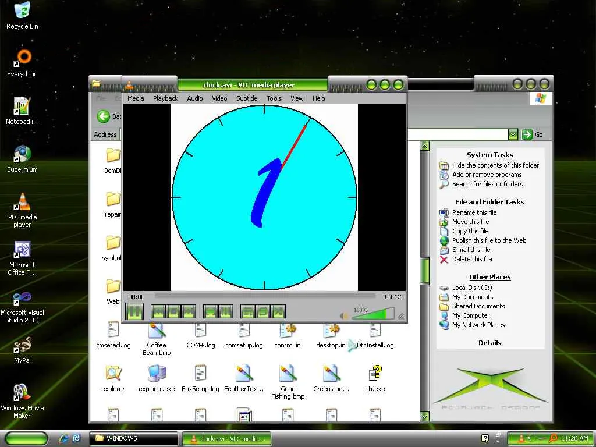Click the 00:00 elapsed time label

tap(136, 297)
